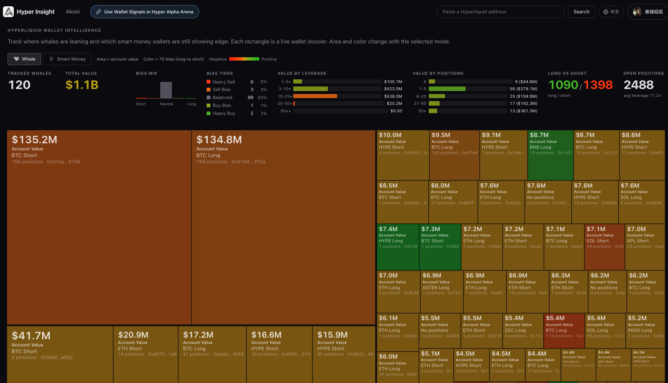Screen dimensions: 668x383
Task: Focus the Paste a Hyperliquid address field
Action: pyautogui.click(x=500, y=12)
